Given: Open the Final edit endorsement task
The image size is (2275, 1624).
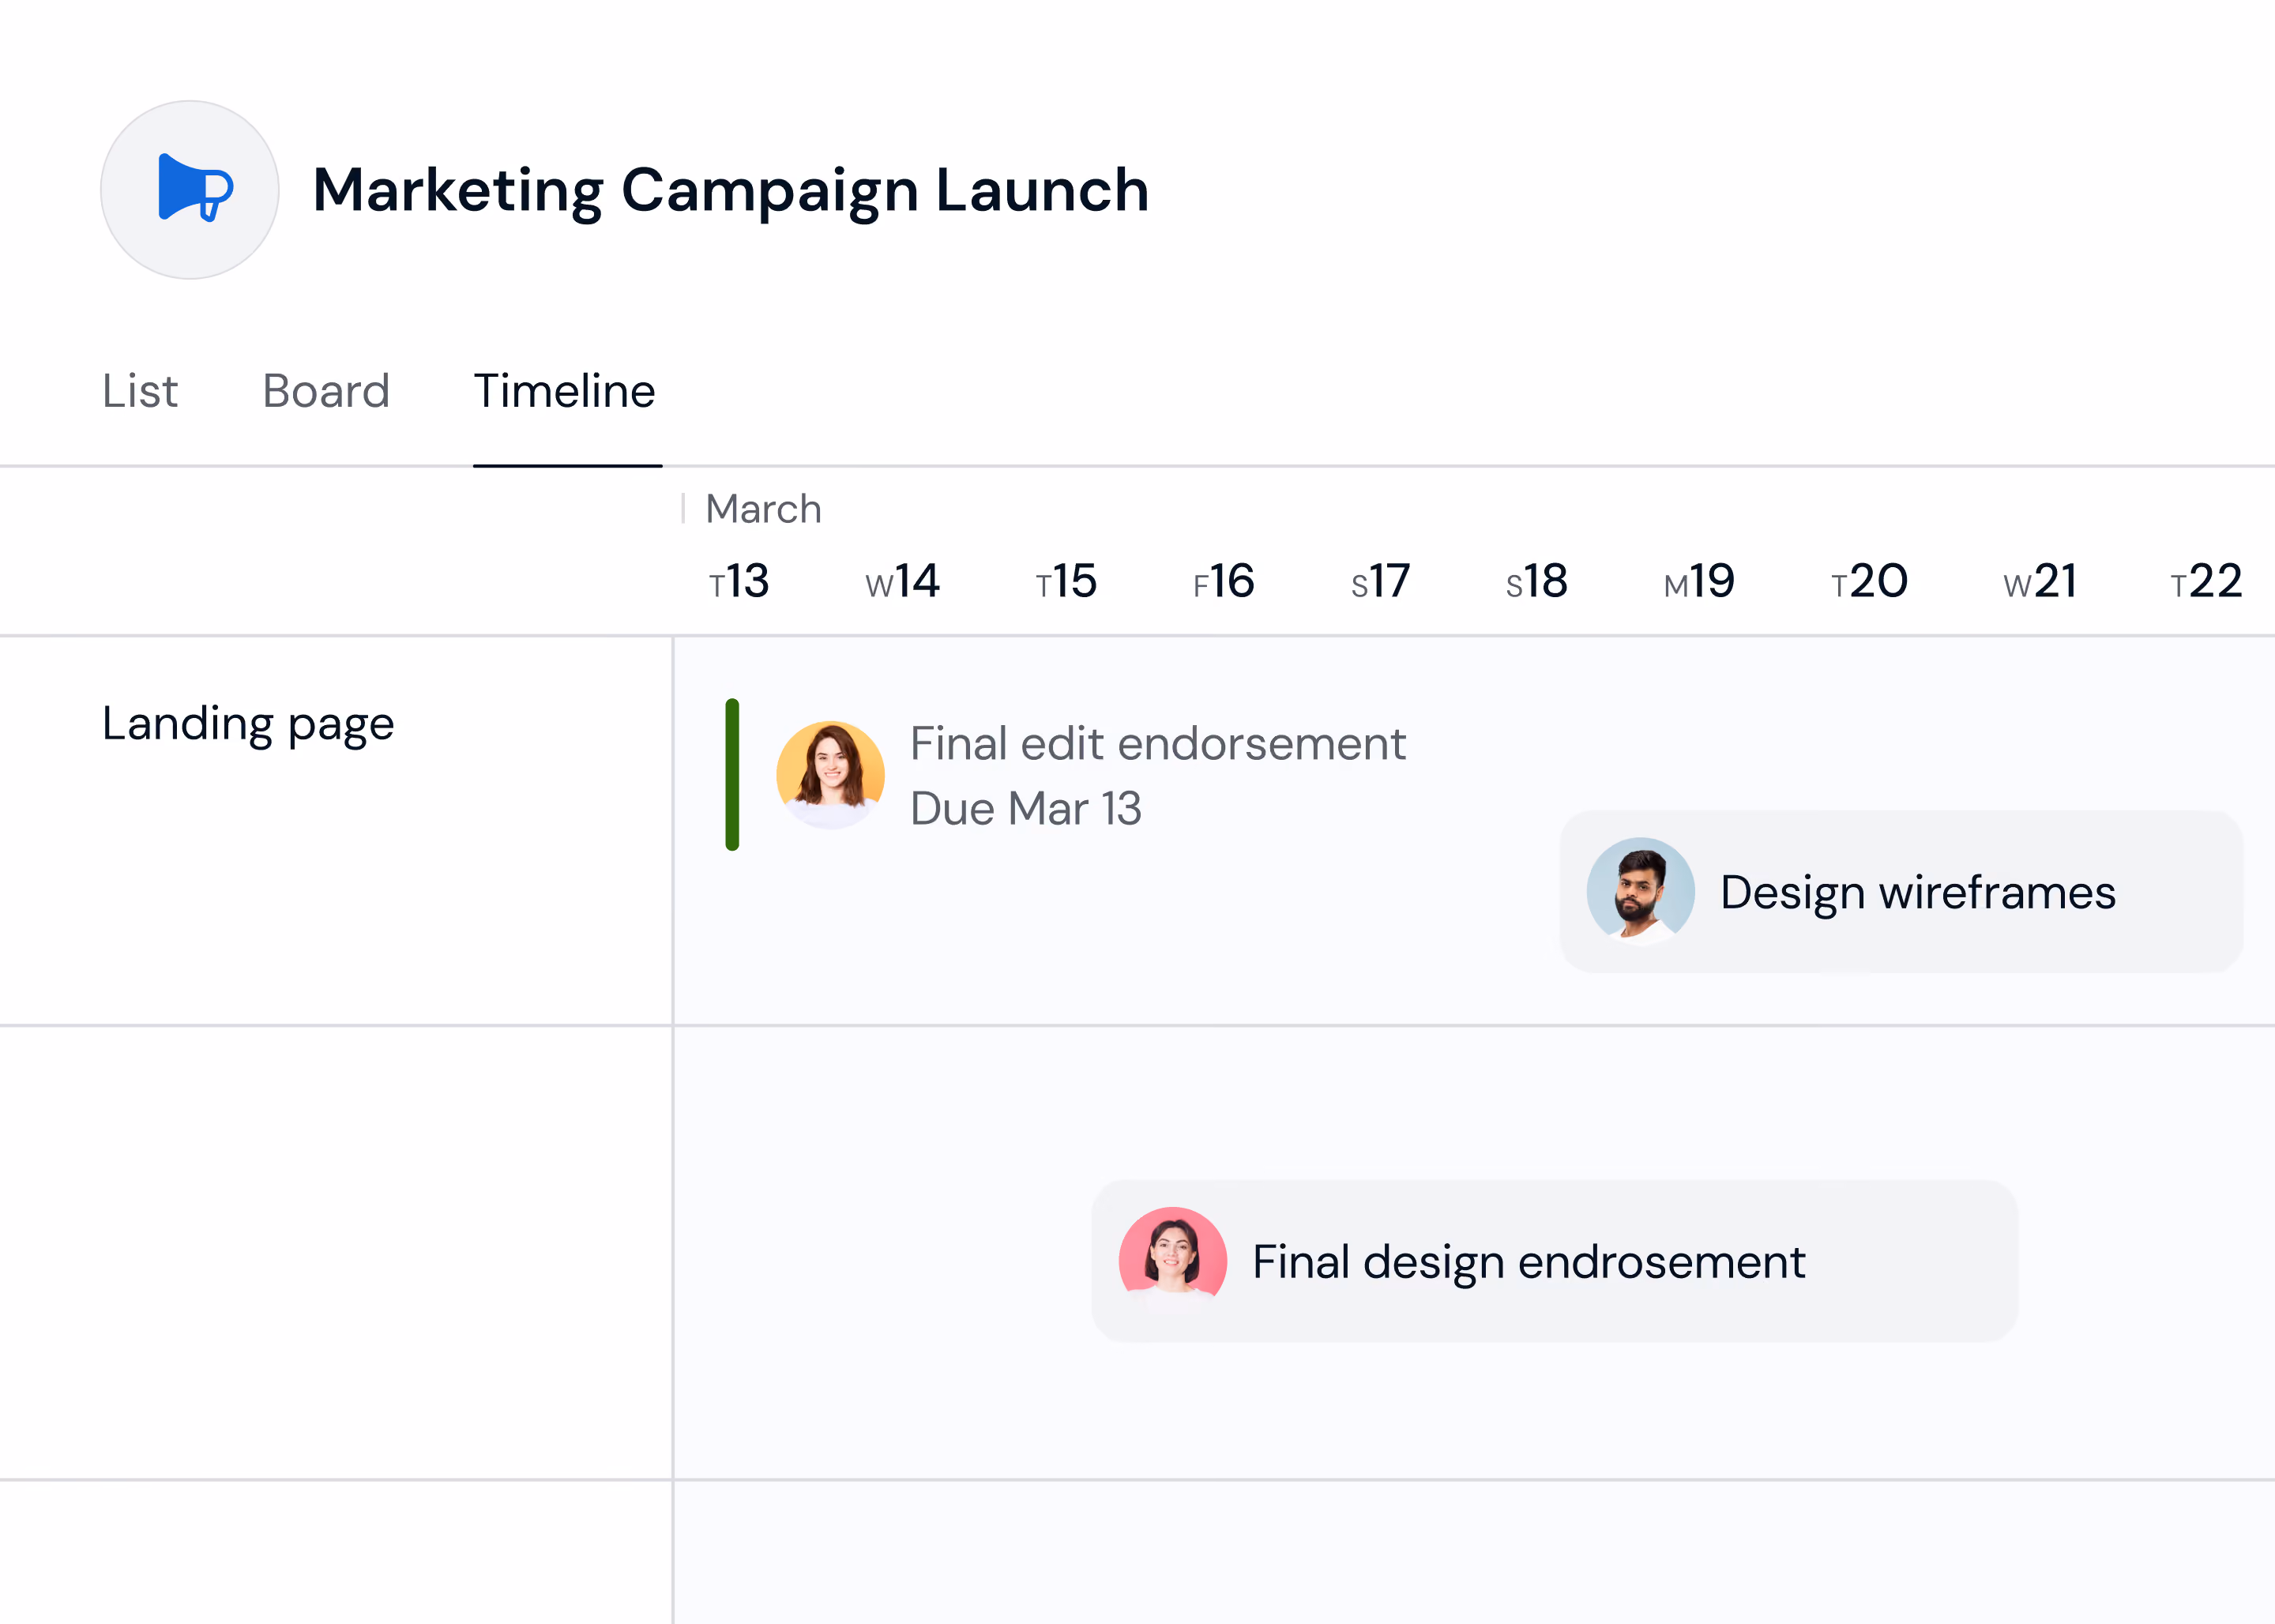Looking at the screenshot, I should click(x=1158, y=743).
